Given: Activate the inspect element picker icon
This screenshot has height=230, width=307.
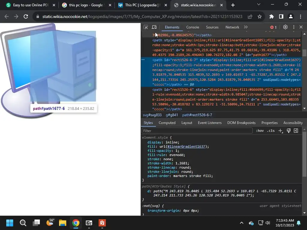Looking at the screenshot, I should [146, 27].
